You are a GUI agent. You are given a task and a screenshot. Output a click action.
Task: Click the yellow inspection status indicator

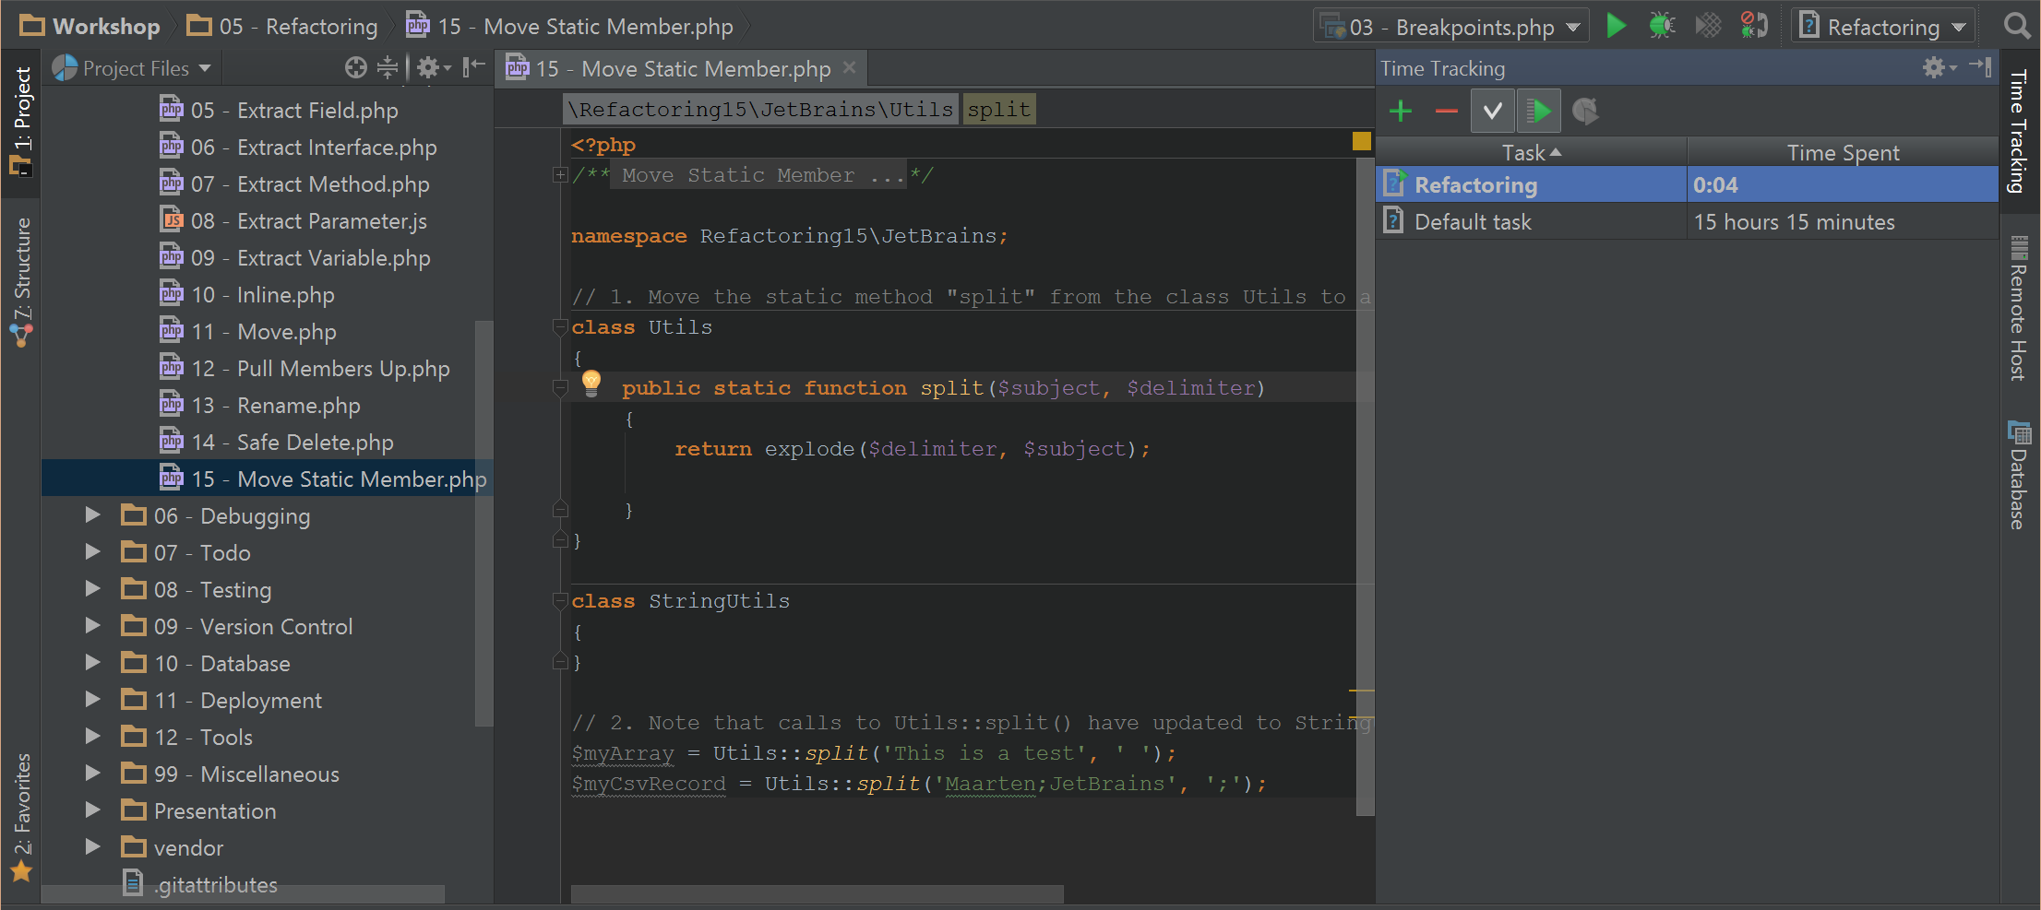tap(1361, 141)
